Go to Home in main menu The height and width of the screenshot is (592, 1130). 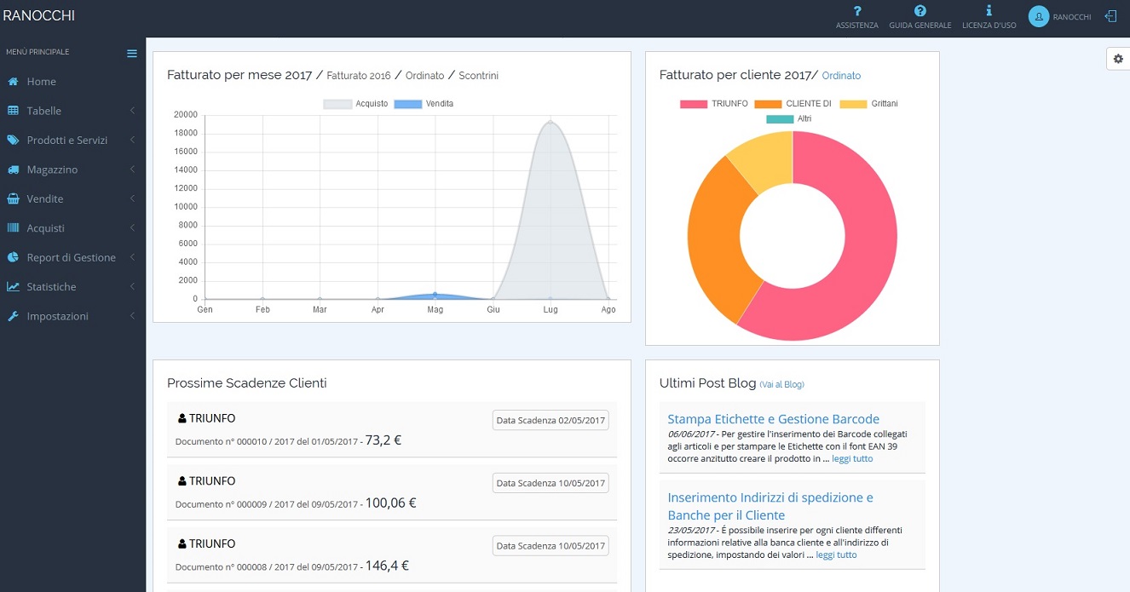[41, 82]
